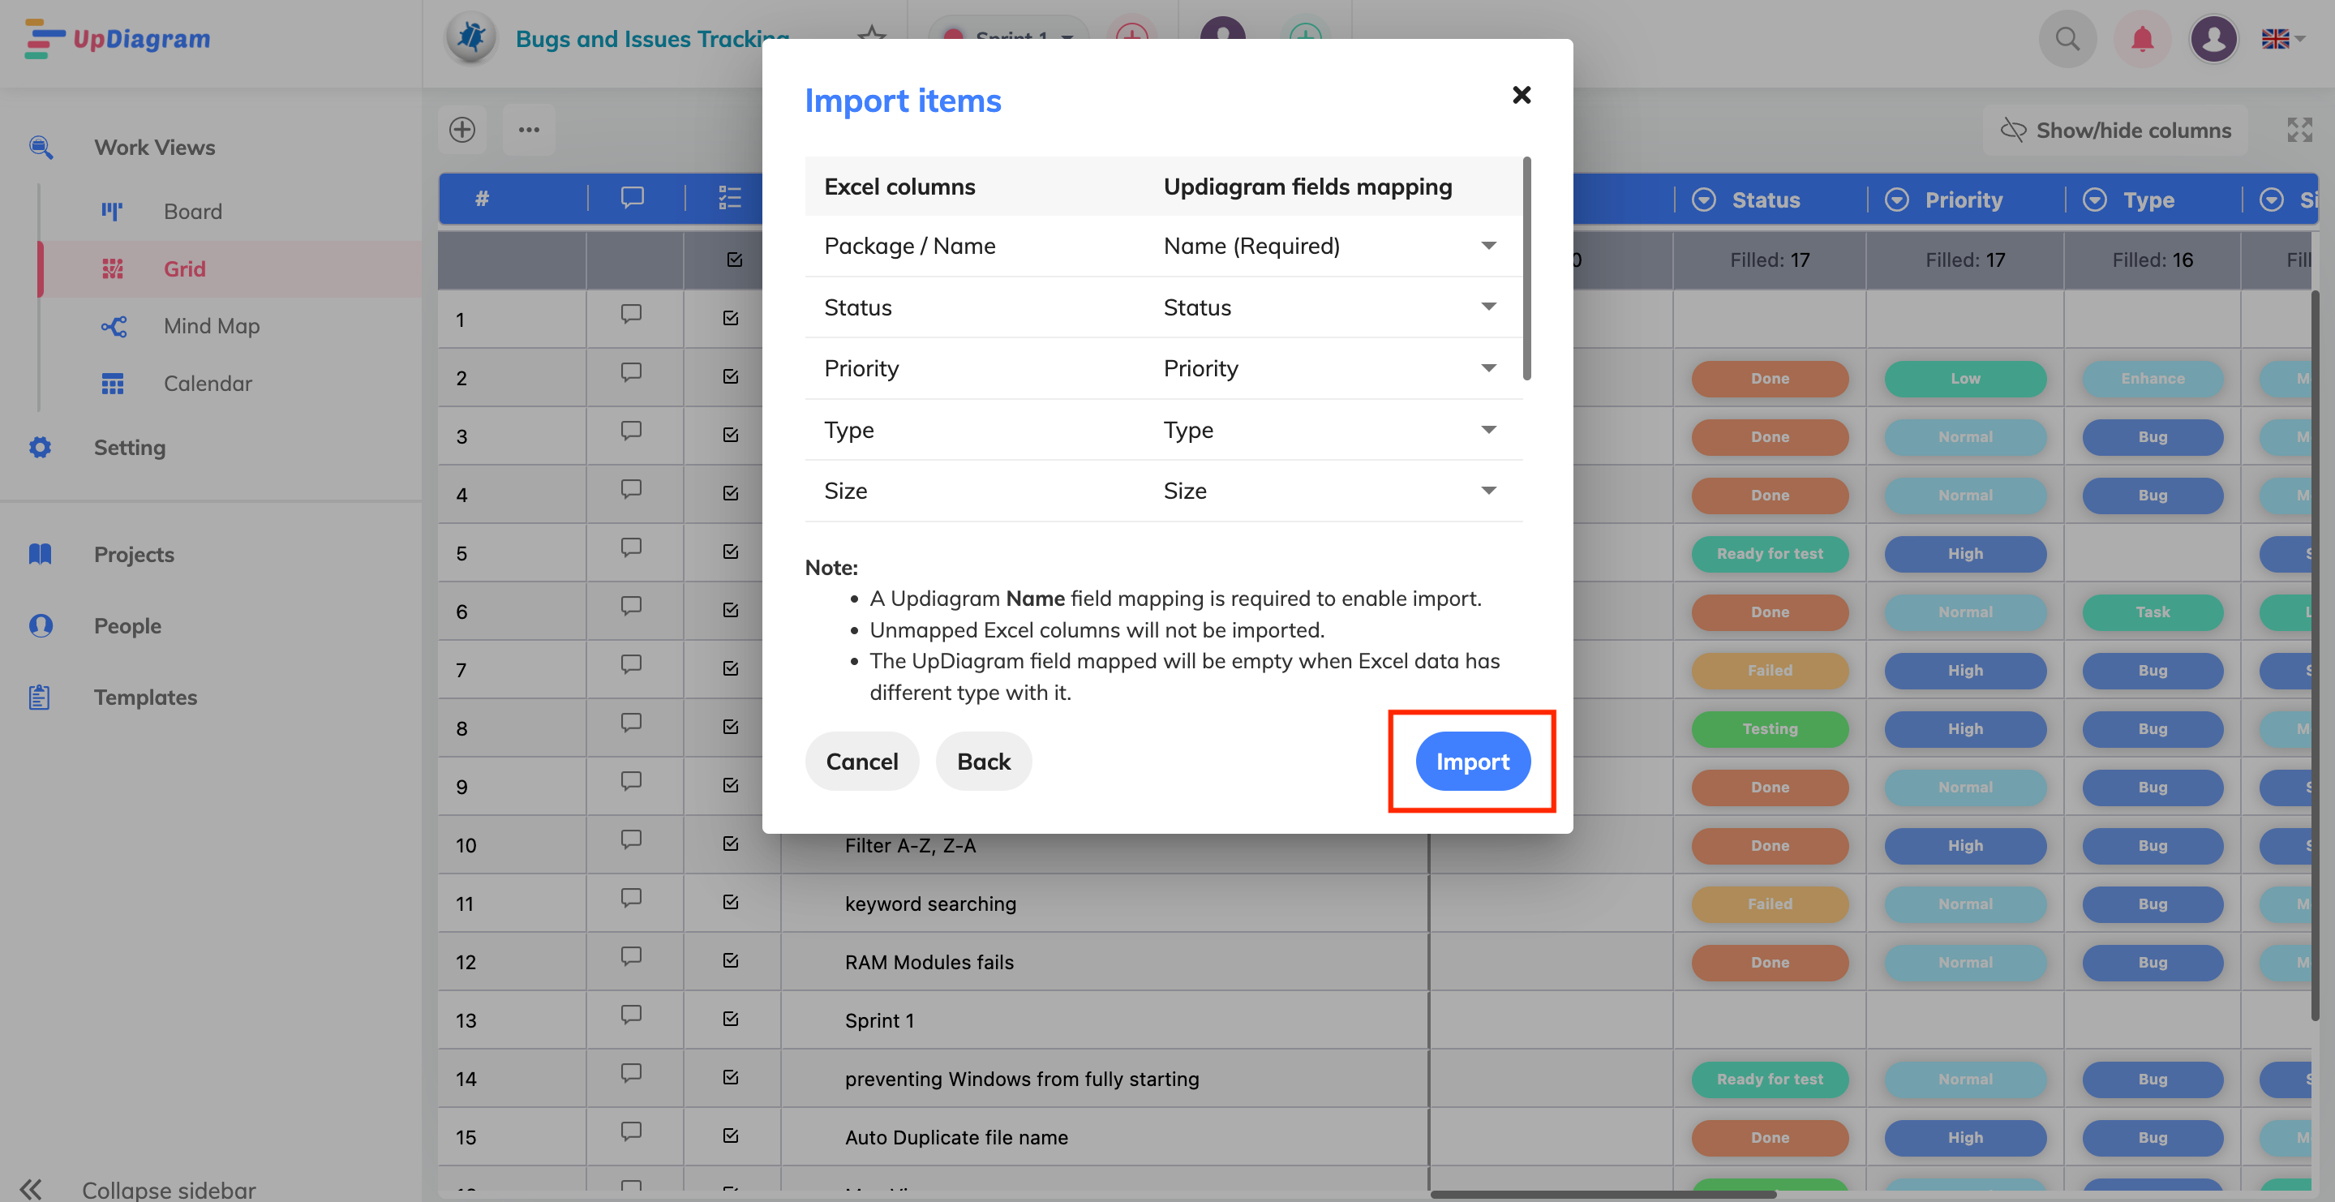Image resolution: width=2335 pixels, height=1202 pixels.
Task: Click Collapse sidebar label
Action: tap(169, 1189)
